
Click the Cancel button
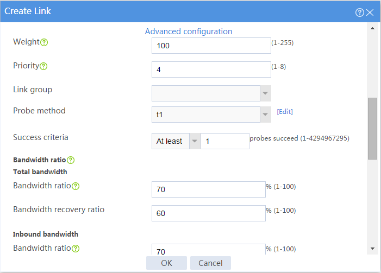[x=210, y=263]
